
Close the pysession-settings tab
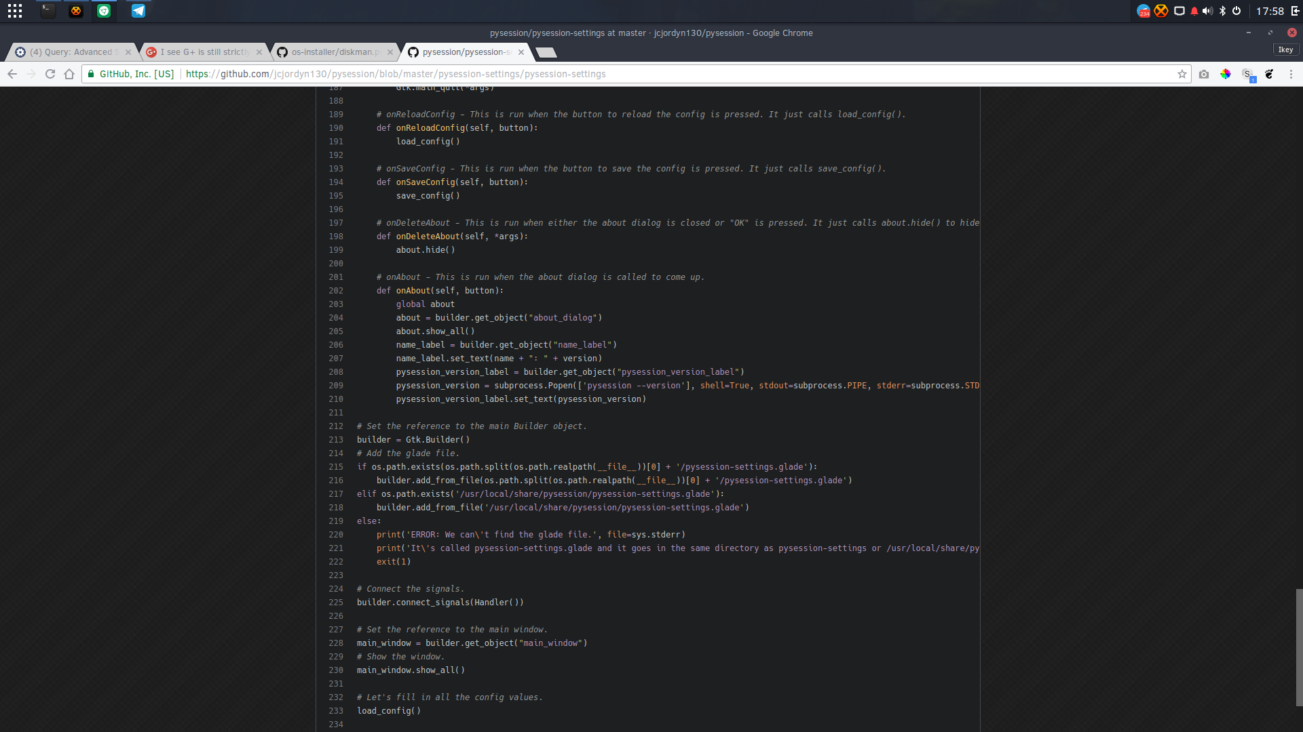pos(521,52)
